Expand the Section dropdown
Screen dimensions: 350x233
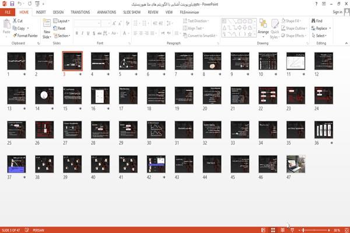pyautogui.click(x=62, y=36)
